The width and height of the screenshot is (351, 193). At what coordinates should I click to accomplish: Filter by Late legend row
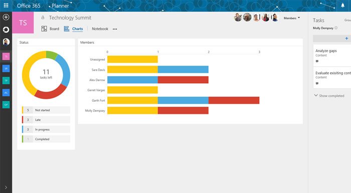point(46,120)
